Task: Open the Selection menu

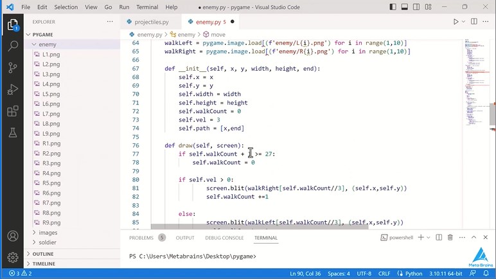Action: click(x=66, y=7)
